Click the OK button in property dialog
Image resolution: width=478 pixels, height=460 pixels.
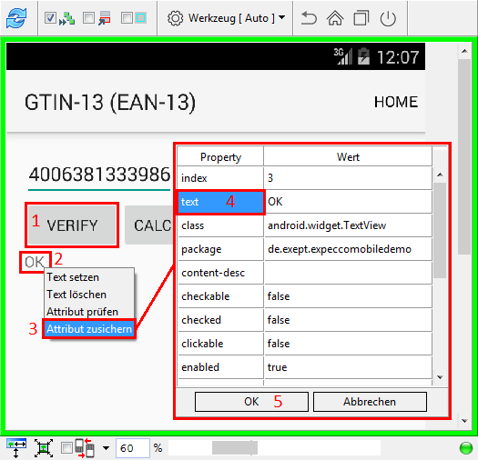click(251, 402)
